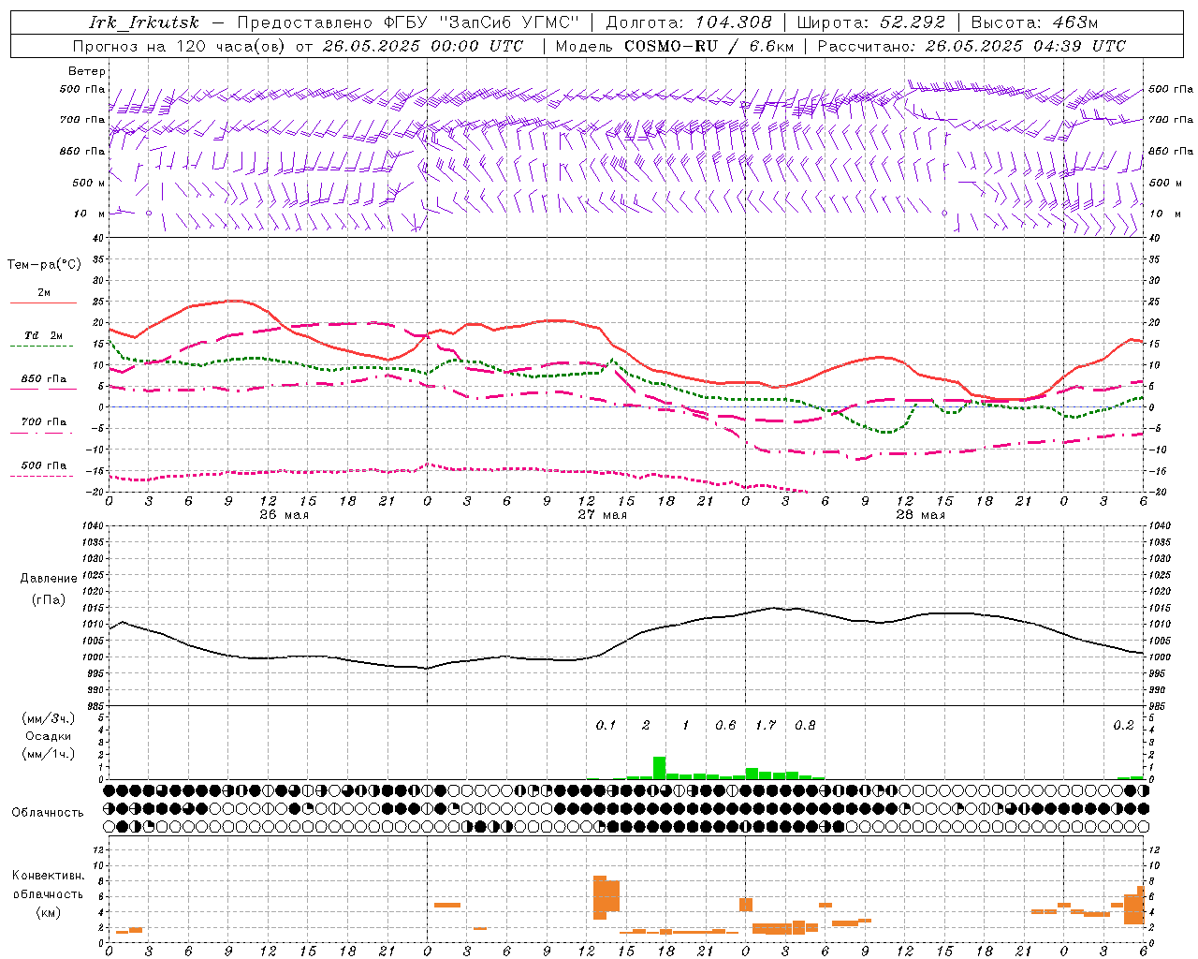Click the '(мм/3ч.)' precipitation unit label
This screenshot has height=959, width=1198.
click(x=49, y=718)
